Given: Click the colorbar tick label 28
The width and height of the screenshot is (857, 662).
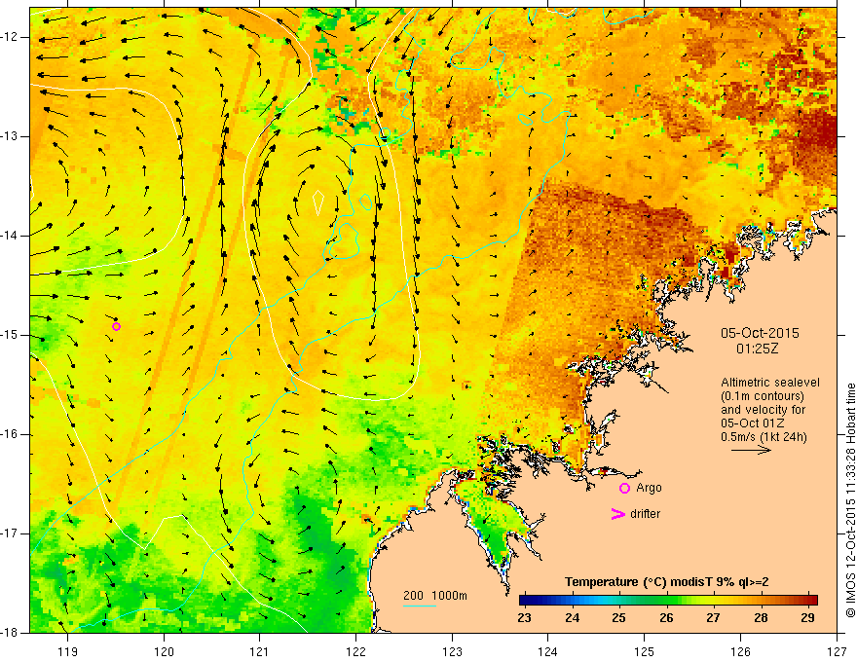Looking at the screenshot, I should [x=761, y=618].
